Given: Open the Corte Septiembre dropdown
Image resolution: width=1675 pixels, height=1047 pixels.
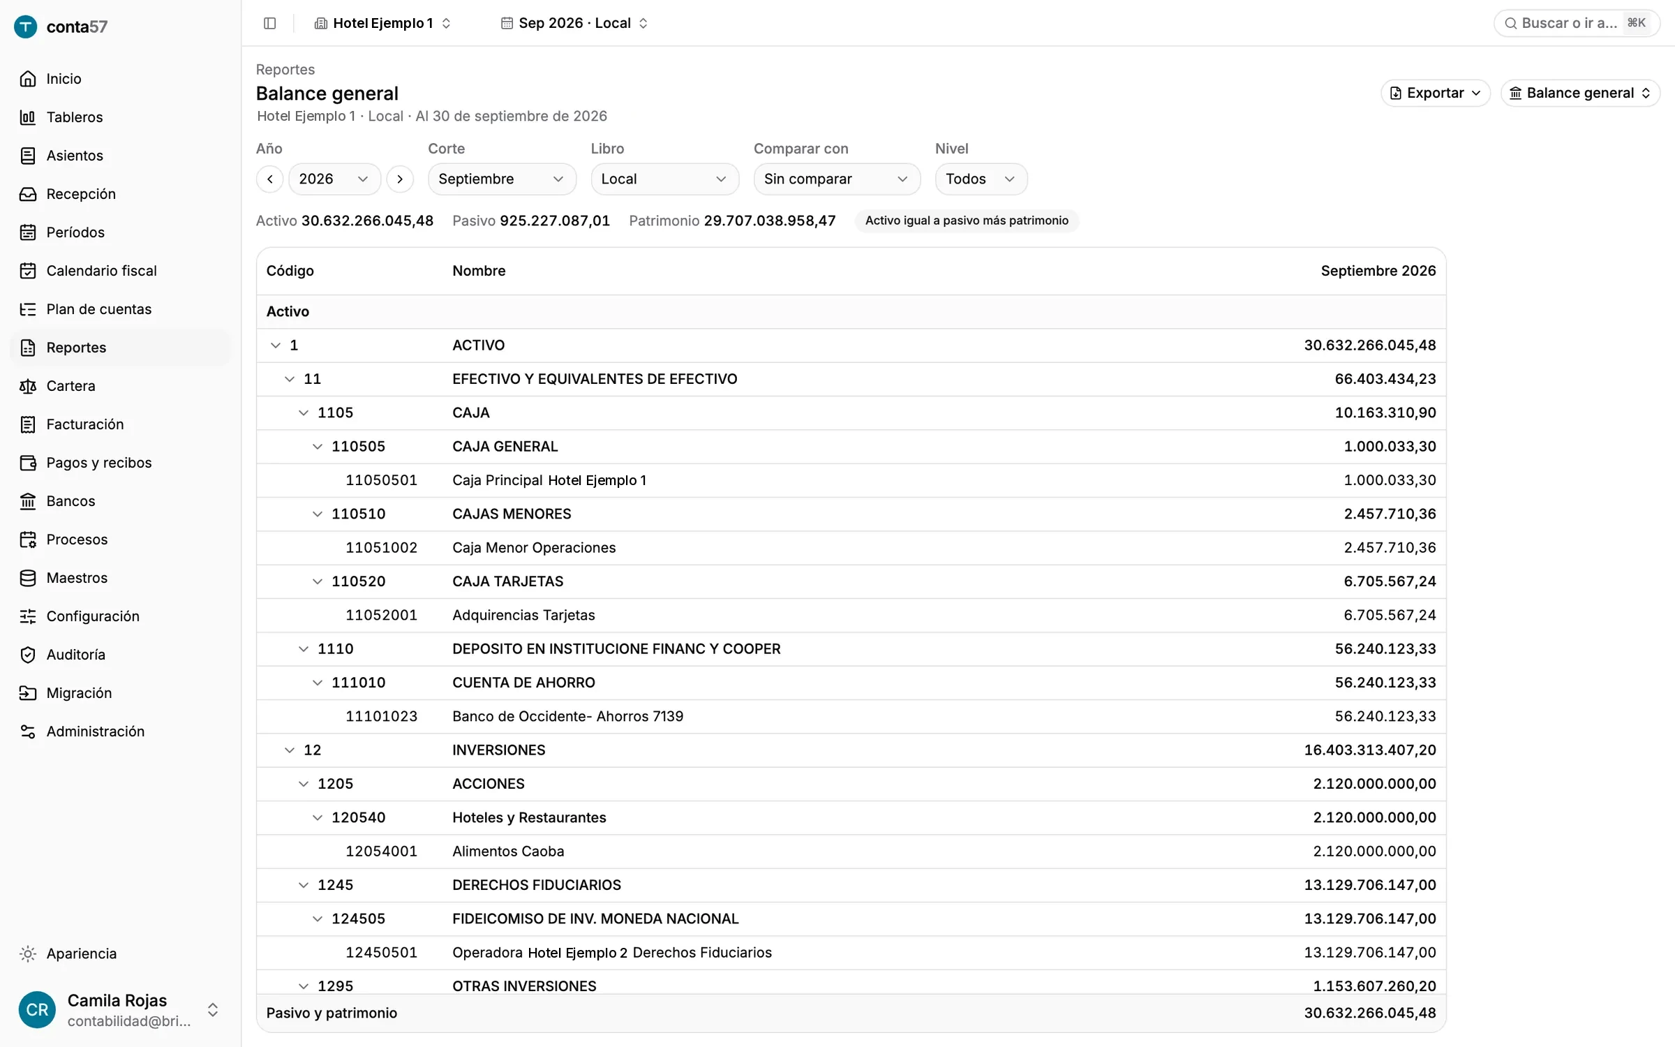Looking at the screenshot, I should [502, 179].
